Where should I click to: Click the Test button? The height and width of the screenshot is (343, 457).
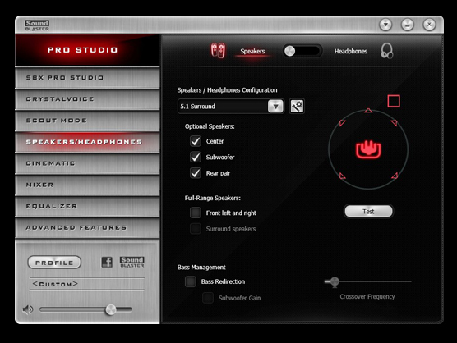pos(368,211)
